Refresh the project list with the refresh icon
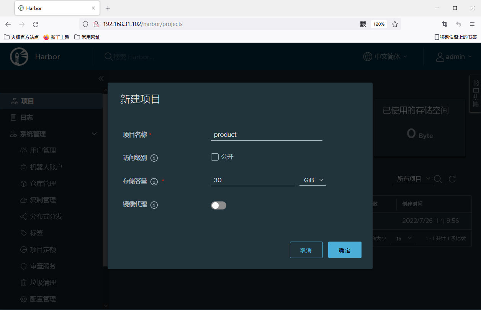 coord(452,179)
